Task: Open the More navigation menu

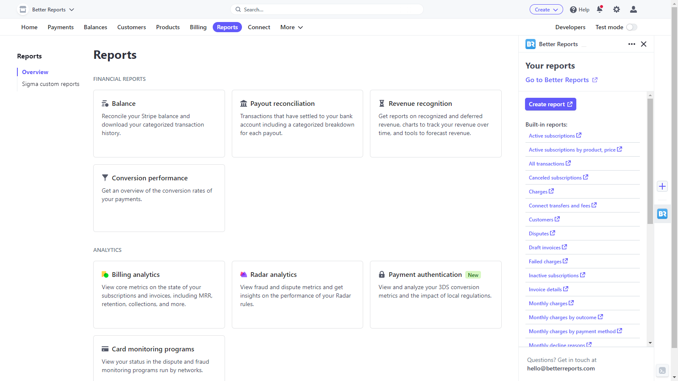Action: tap(291, 27)
